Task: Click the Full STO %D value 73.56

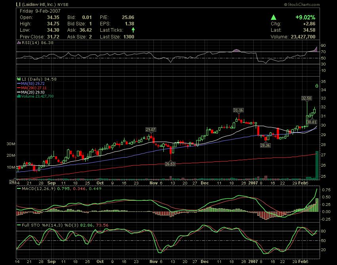Action: (x=102, y=225)
